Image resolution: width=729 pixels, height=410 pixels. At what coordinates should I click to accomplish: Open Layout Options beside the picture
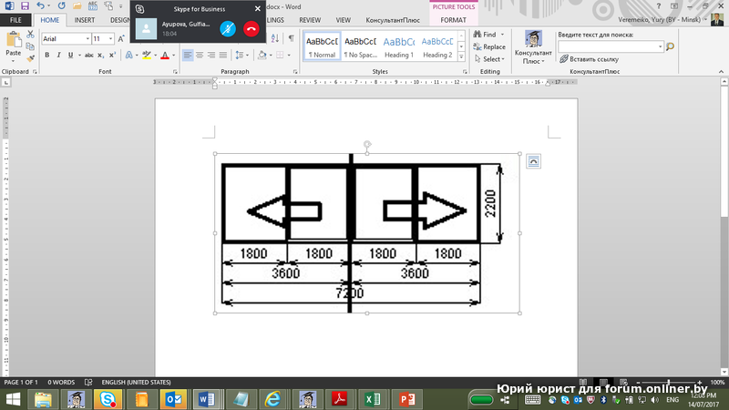(x=534, y=161)
